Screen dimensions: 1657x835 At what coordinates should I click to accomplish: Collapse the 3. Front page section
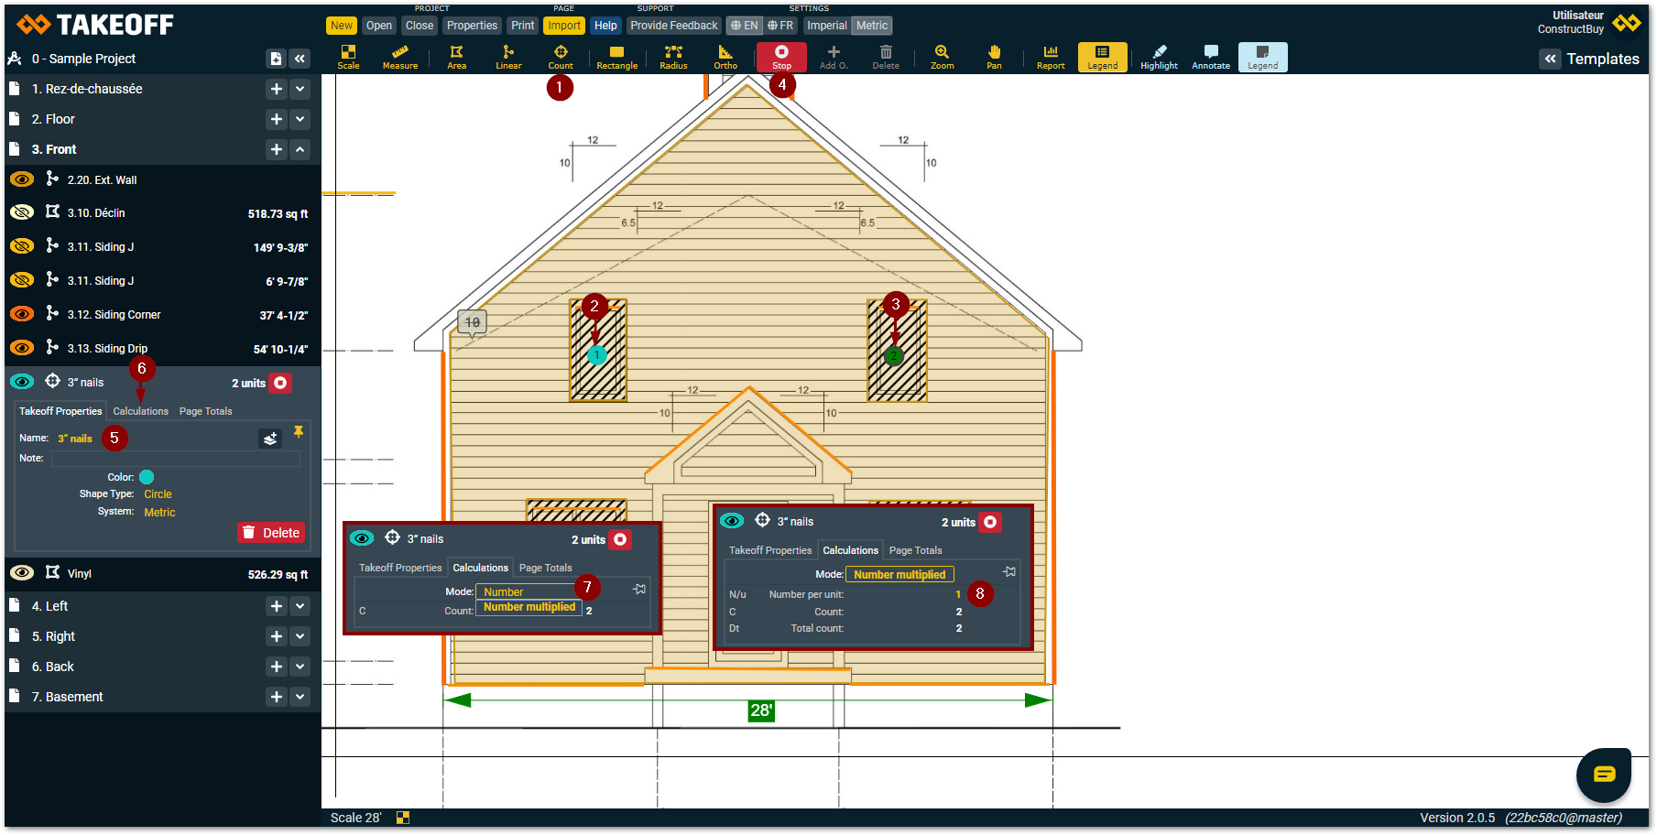(300, 149)
